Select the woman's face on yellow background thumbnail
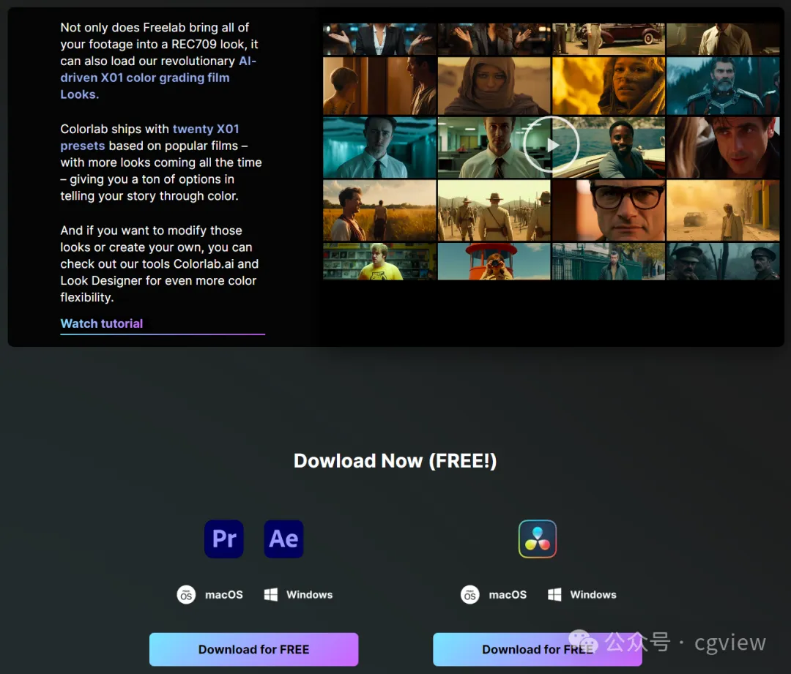791x674 pixels. pos(609,86)
